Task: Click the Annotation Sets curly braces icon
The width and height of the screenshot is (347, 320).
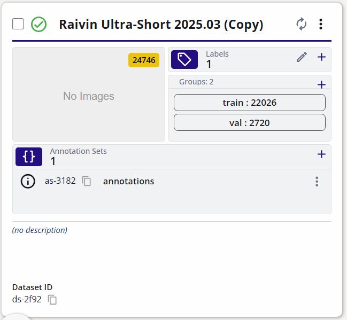Action: [29, 157]
